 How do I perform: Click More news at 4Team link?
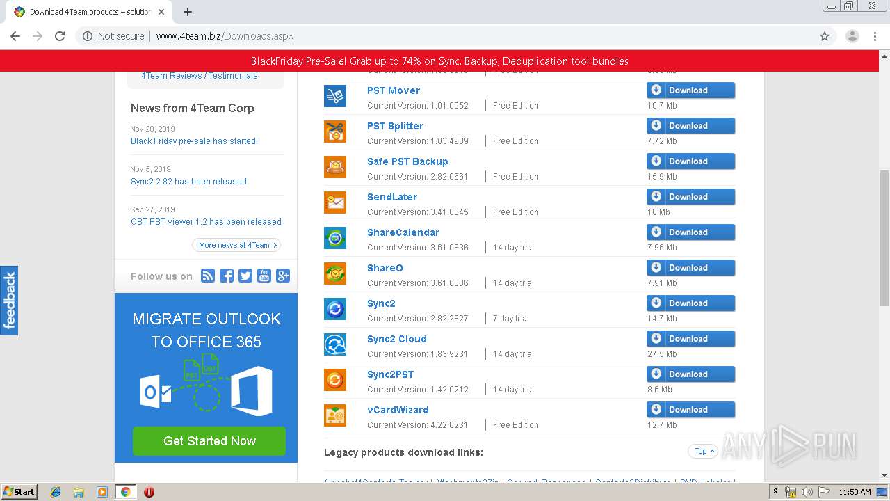[x=236, y=245]
